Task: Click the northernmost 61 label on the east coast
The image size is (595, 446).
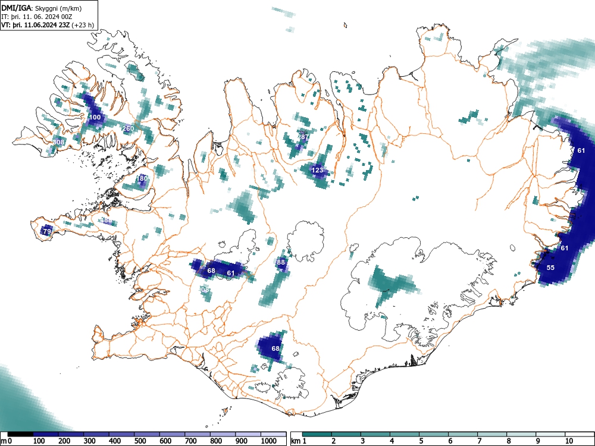Action: [x=581, y=150]
